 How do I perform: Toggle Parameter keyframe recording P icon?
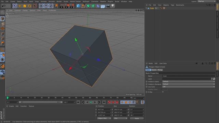click(x=133, y=102)
